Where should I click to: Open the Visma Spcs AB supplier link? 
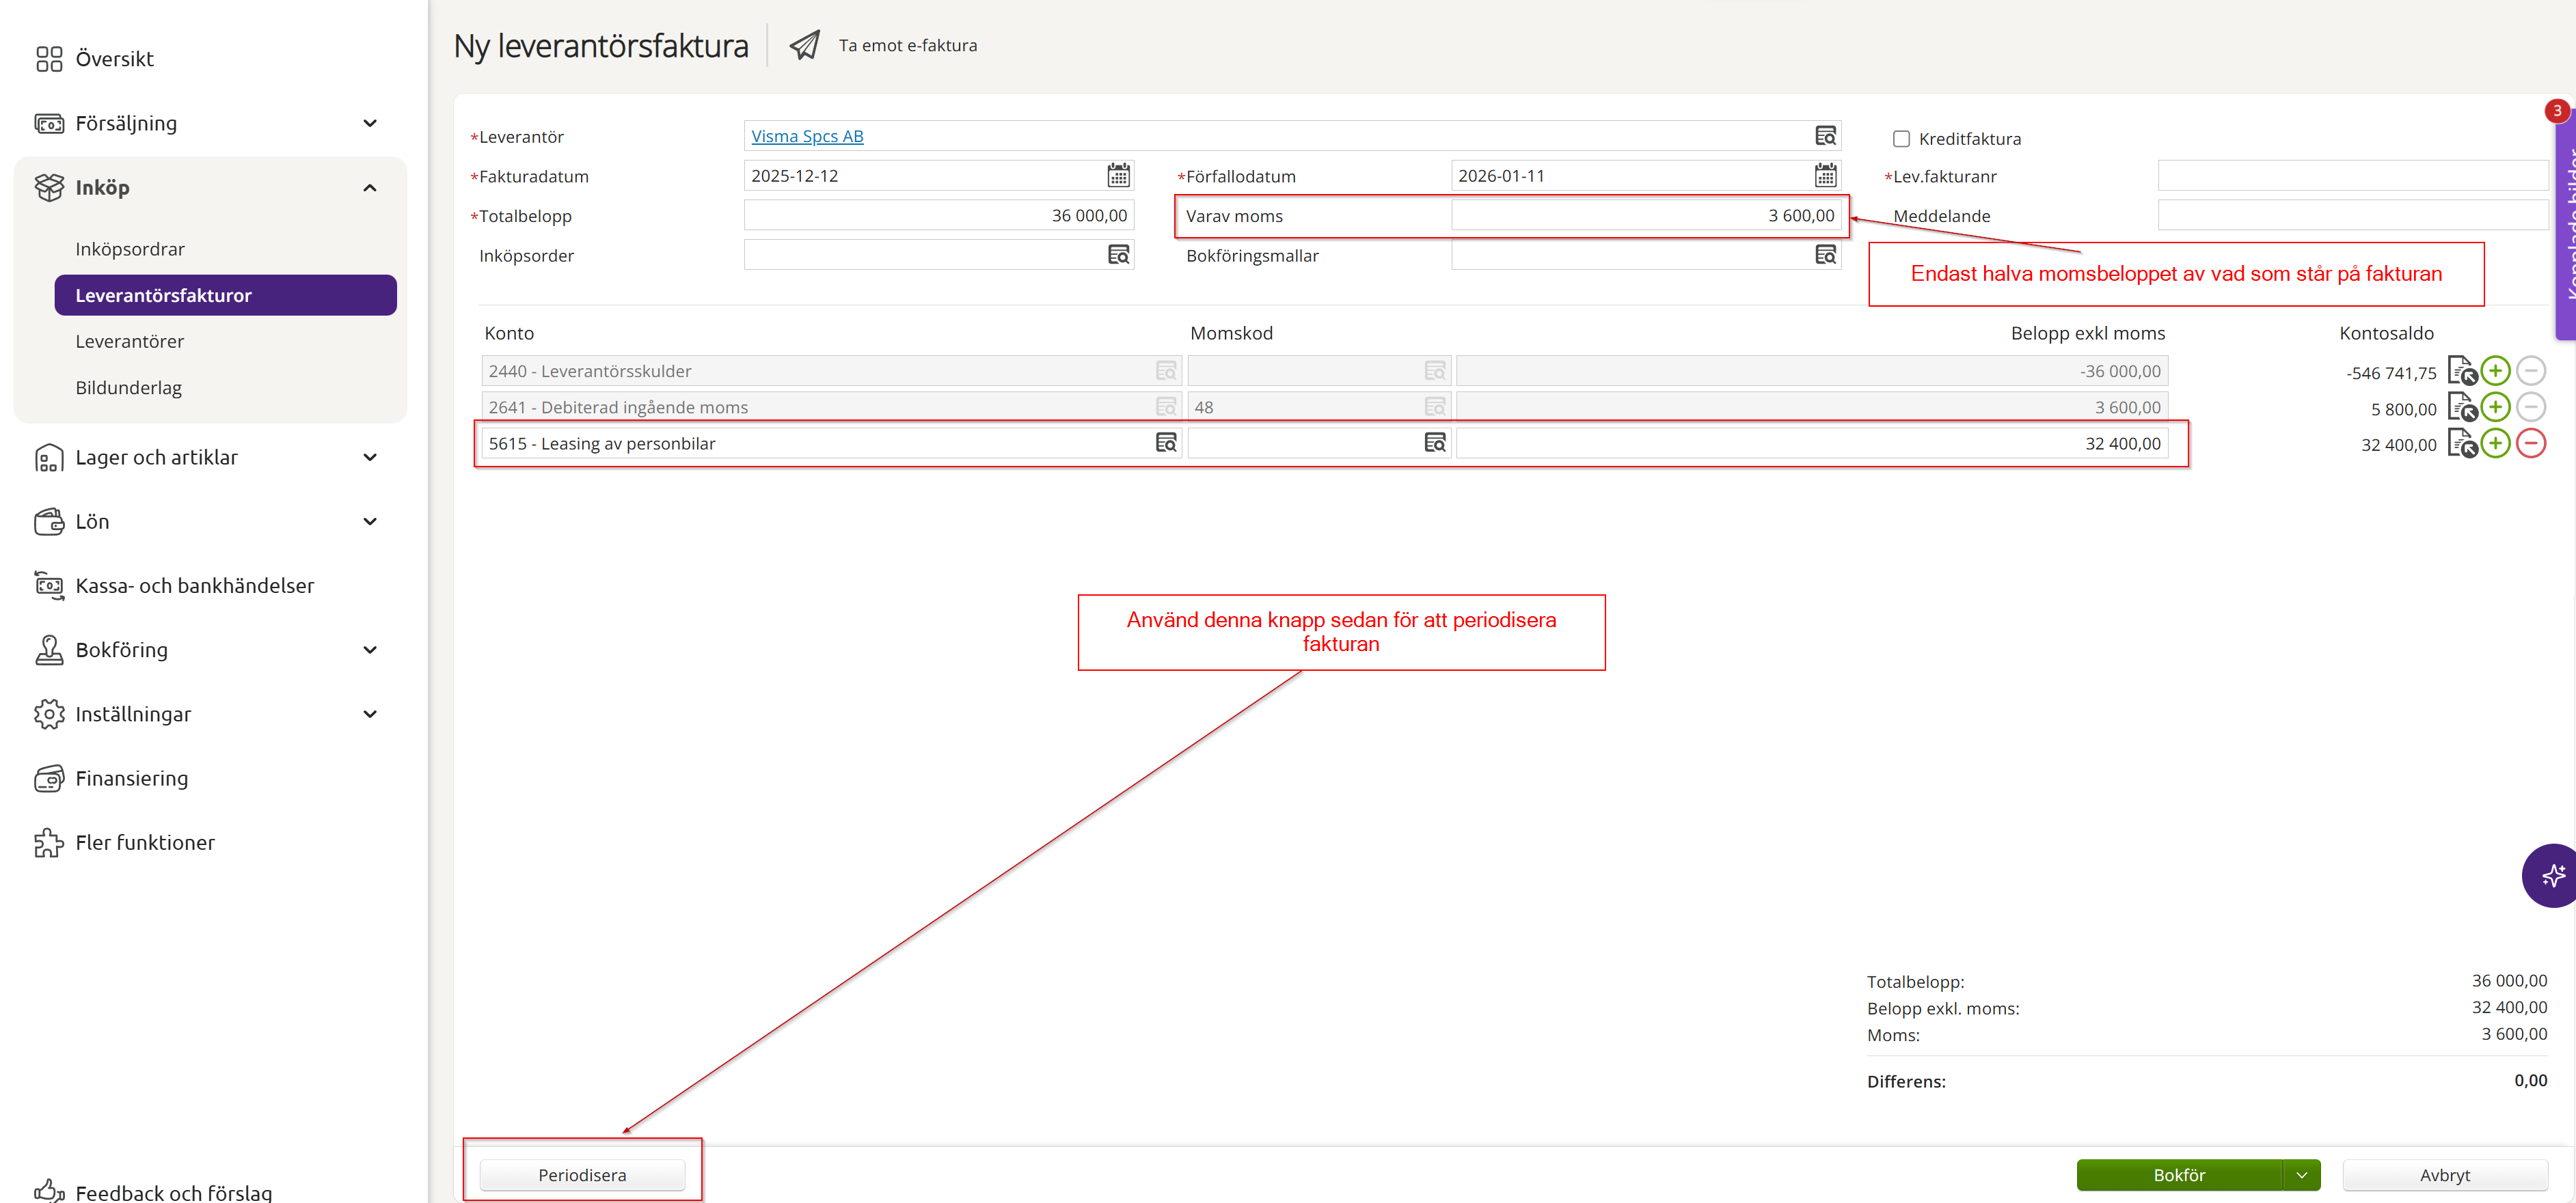point(807,136)
